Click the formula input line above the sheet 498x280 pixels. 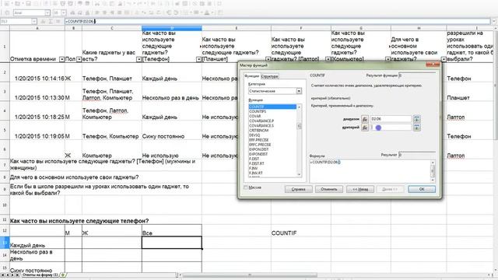(x=277, y=21)
